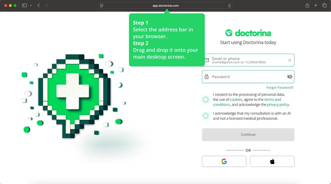Image resolution: width=331 pixels, height=184 pixels.
Task: Open the Forgot Password? link
Action: (x=280, y=88)
